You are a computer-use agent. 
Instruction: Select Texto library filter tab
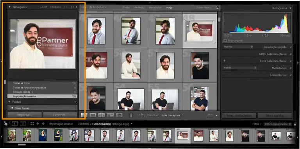point(126,8)
